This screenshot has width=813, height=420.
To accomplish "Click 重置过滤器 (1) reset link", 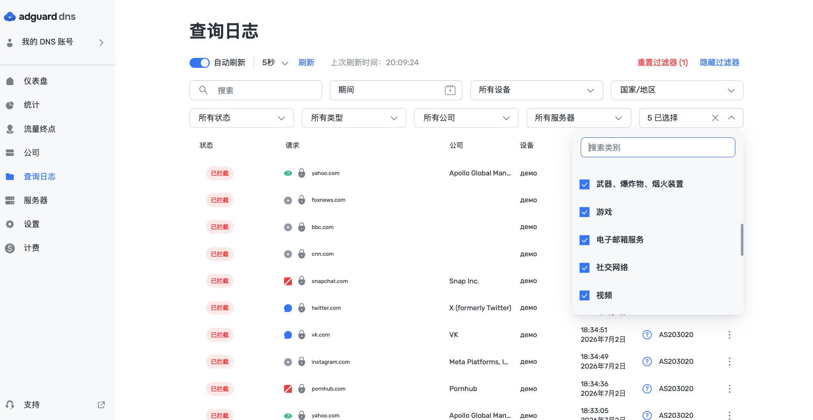I will 663,63.
